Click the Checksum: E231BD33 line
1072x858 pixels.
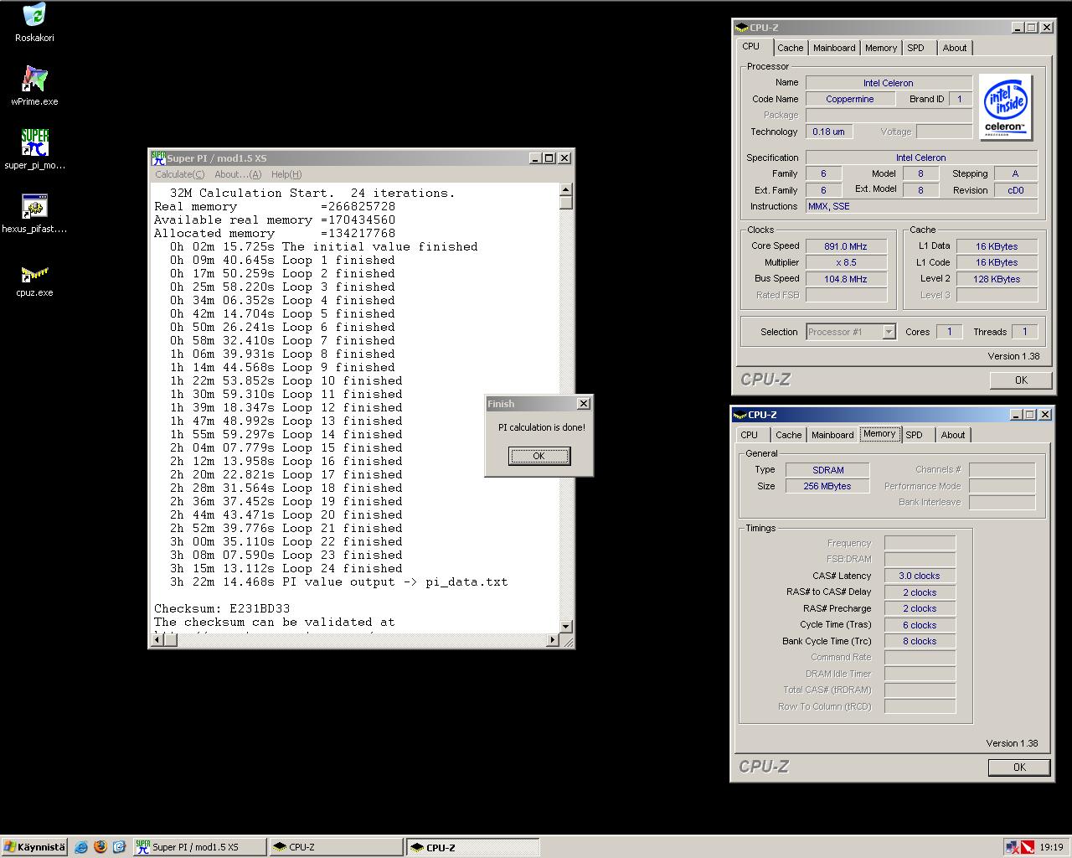click(222, 608)
